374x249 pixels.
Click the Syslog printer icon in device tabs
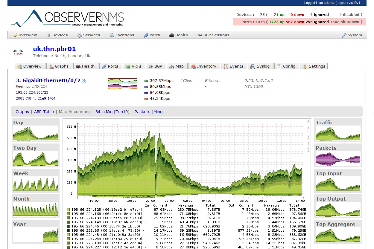[x=253, y=67]
